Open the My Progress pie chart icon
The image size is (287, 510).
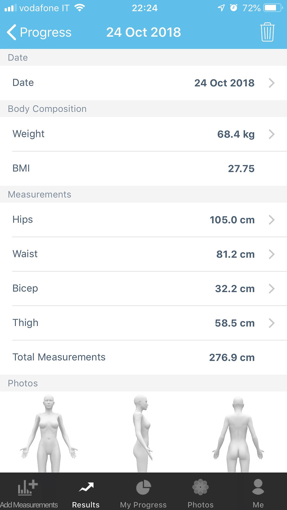coord(143,487)
